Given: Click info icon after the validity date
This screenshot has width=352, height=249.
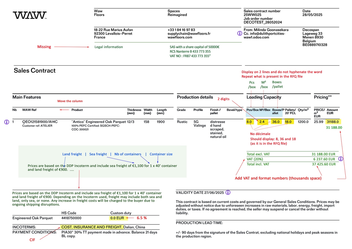Looking at the screenshot, I should [228, 193].
